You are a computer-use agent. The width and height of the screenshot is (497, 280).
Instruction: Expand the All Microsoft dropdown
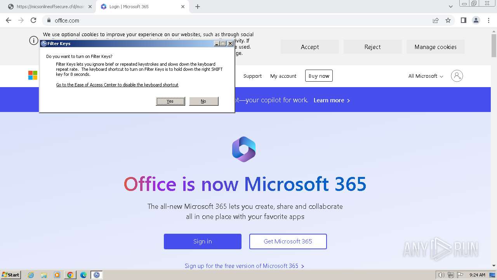coord(426,76)
